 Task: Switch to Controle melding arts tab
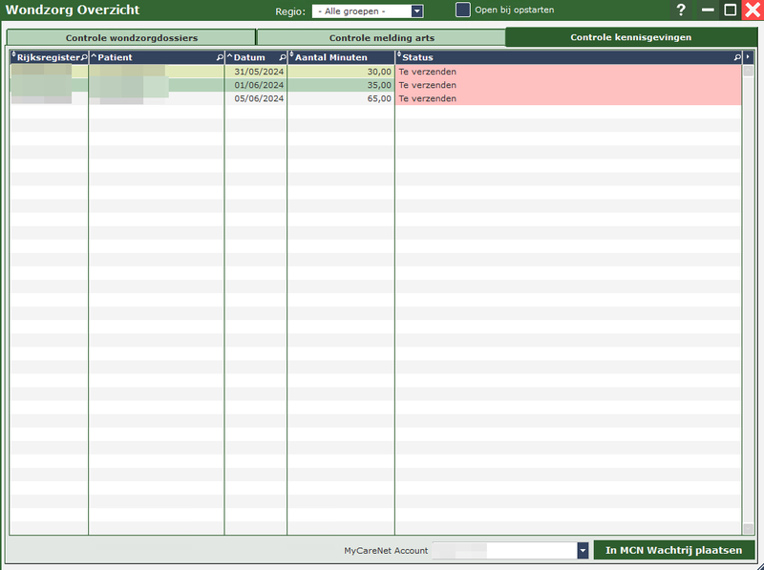381,37
